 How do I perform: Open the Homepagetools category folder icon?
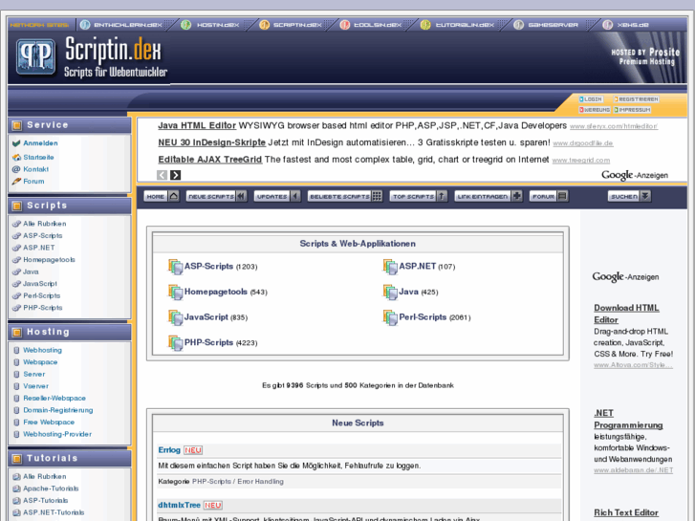176,292
